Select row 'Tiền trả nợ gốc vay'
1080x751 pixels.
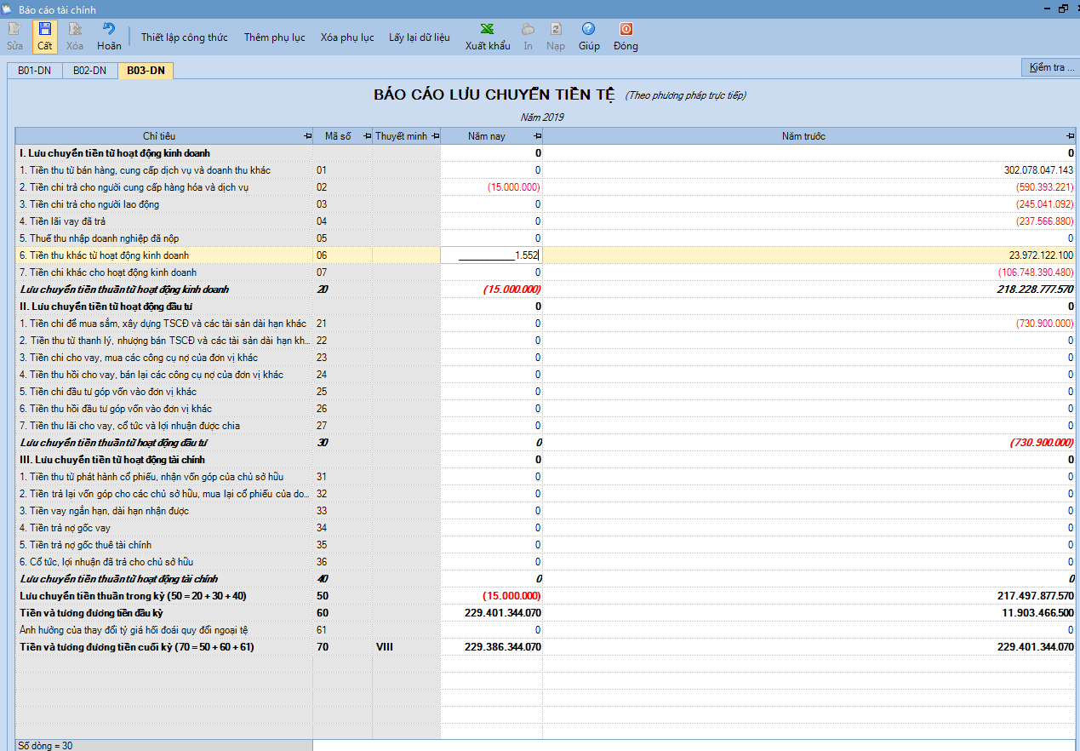click(545, 528)
